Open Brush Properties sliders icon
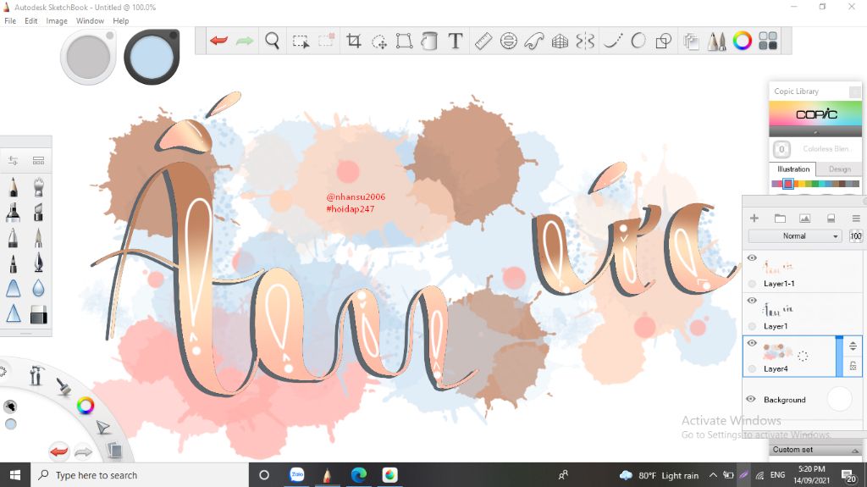This screenshot has width=867, height=487. click(14, 160)
